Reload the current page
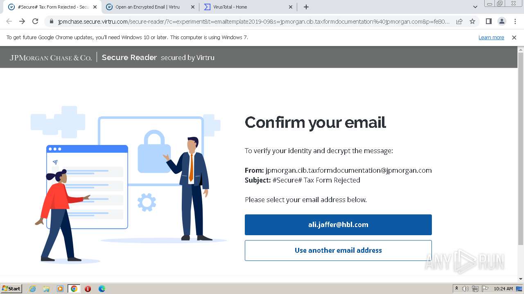The image size is (524, 294). point(35,21)
